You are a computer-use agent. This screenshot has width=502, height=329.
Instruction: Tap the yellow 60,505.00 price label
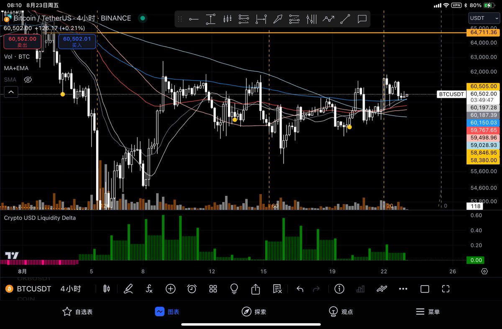pyautogui.click(x=484, y=86)
